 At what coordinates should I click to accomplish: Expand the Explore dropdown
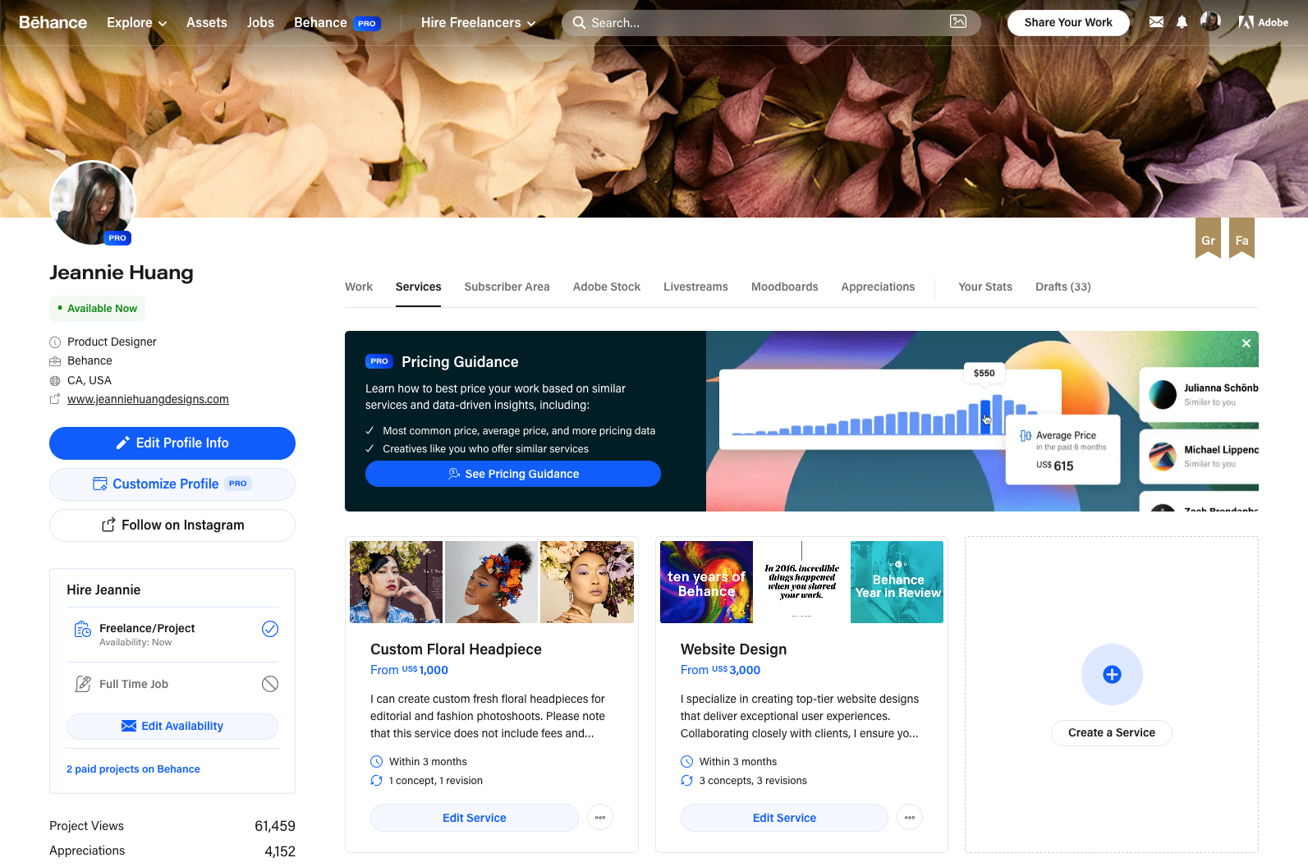[x=137, y=23]
